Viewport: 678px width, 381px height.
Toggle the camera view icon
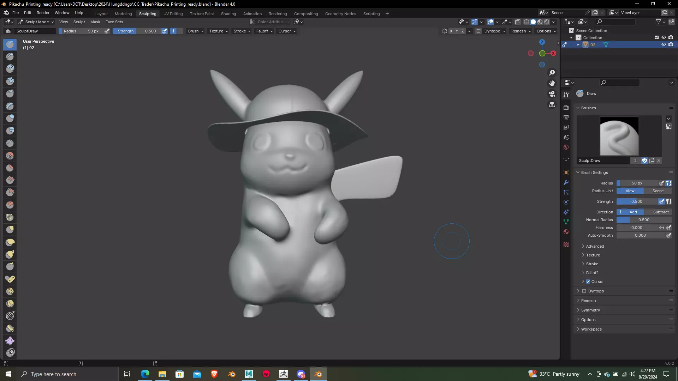[552, 94]
